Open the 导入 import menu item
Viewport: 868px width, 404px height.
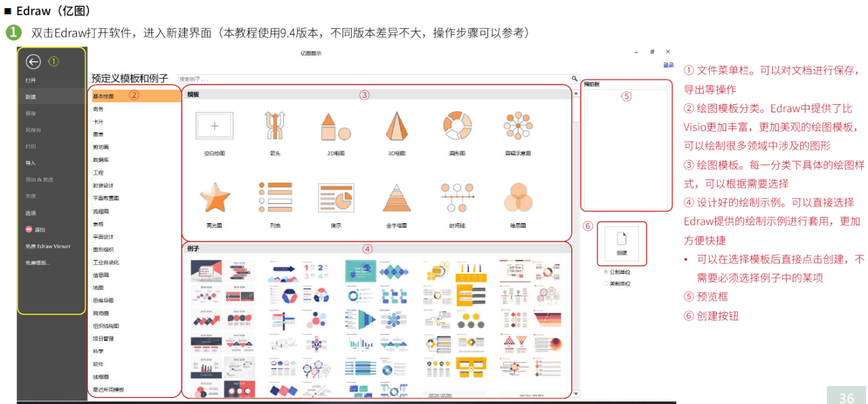click(31, 163)
